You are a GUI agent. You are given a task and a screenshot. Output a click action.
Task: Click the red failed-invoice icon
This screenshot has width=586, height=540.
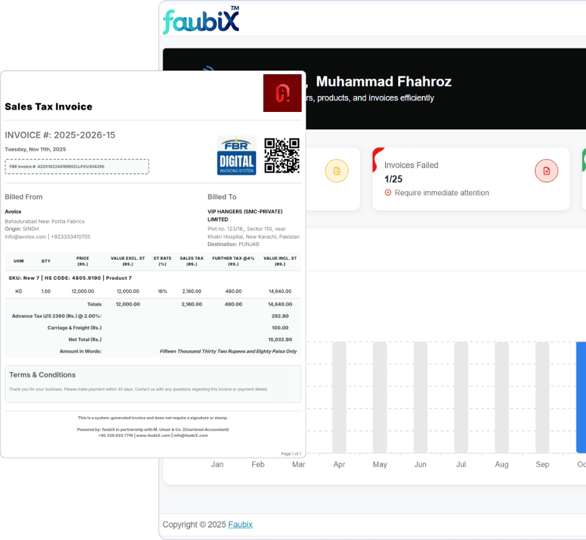pos(546,171)
